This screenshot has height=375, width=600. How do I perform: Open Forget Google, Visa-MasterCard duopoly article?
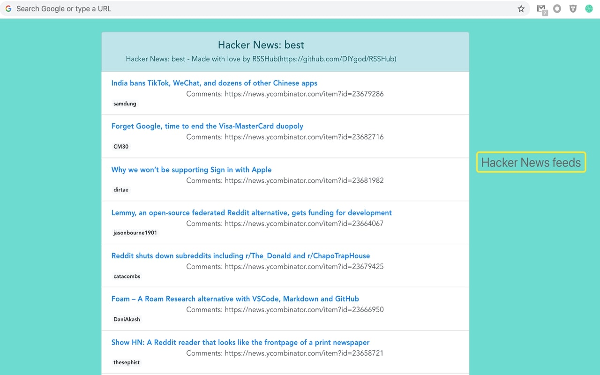pyautogui.click(x=207, y=126)
